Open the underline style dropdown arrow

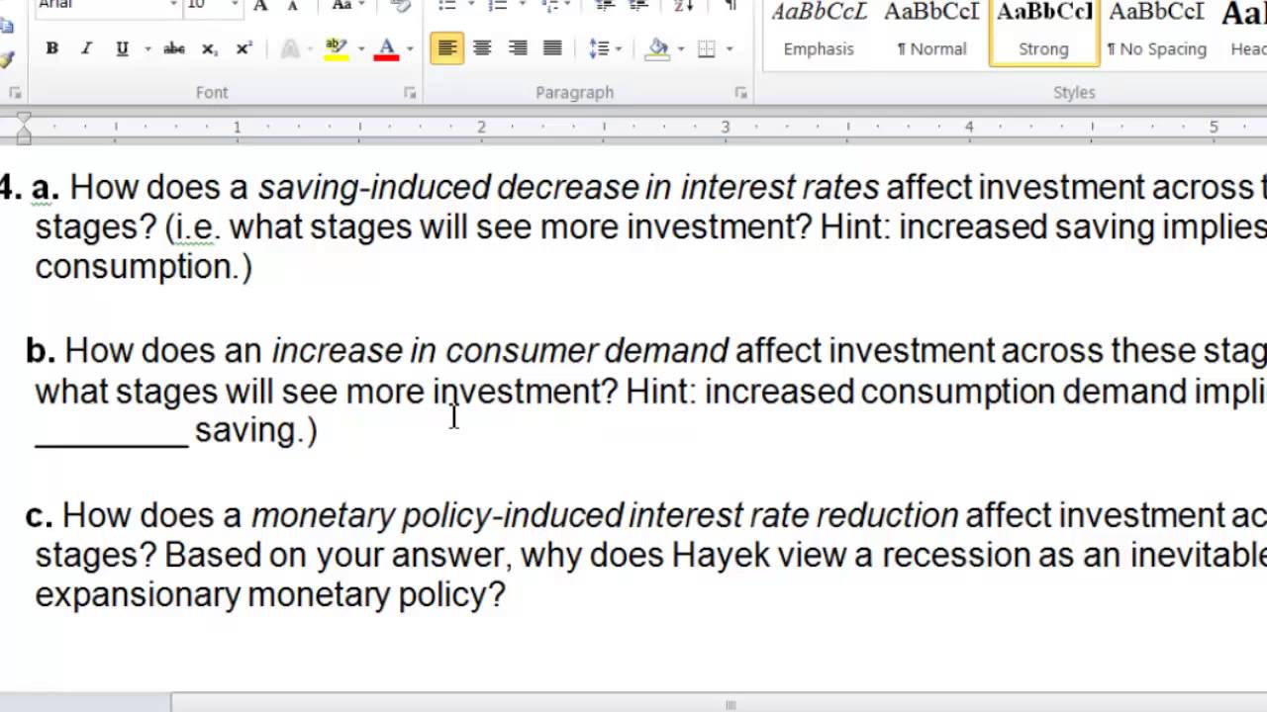pyautogui.click(x=147, y=48)
